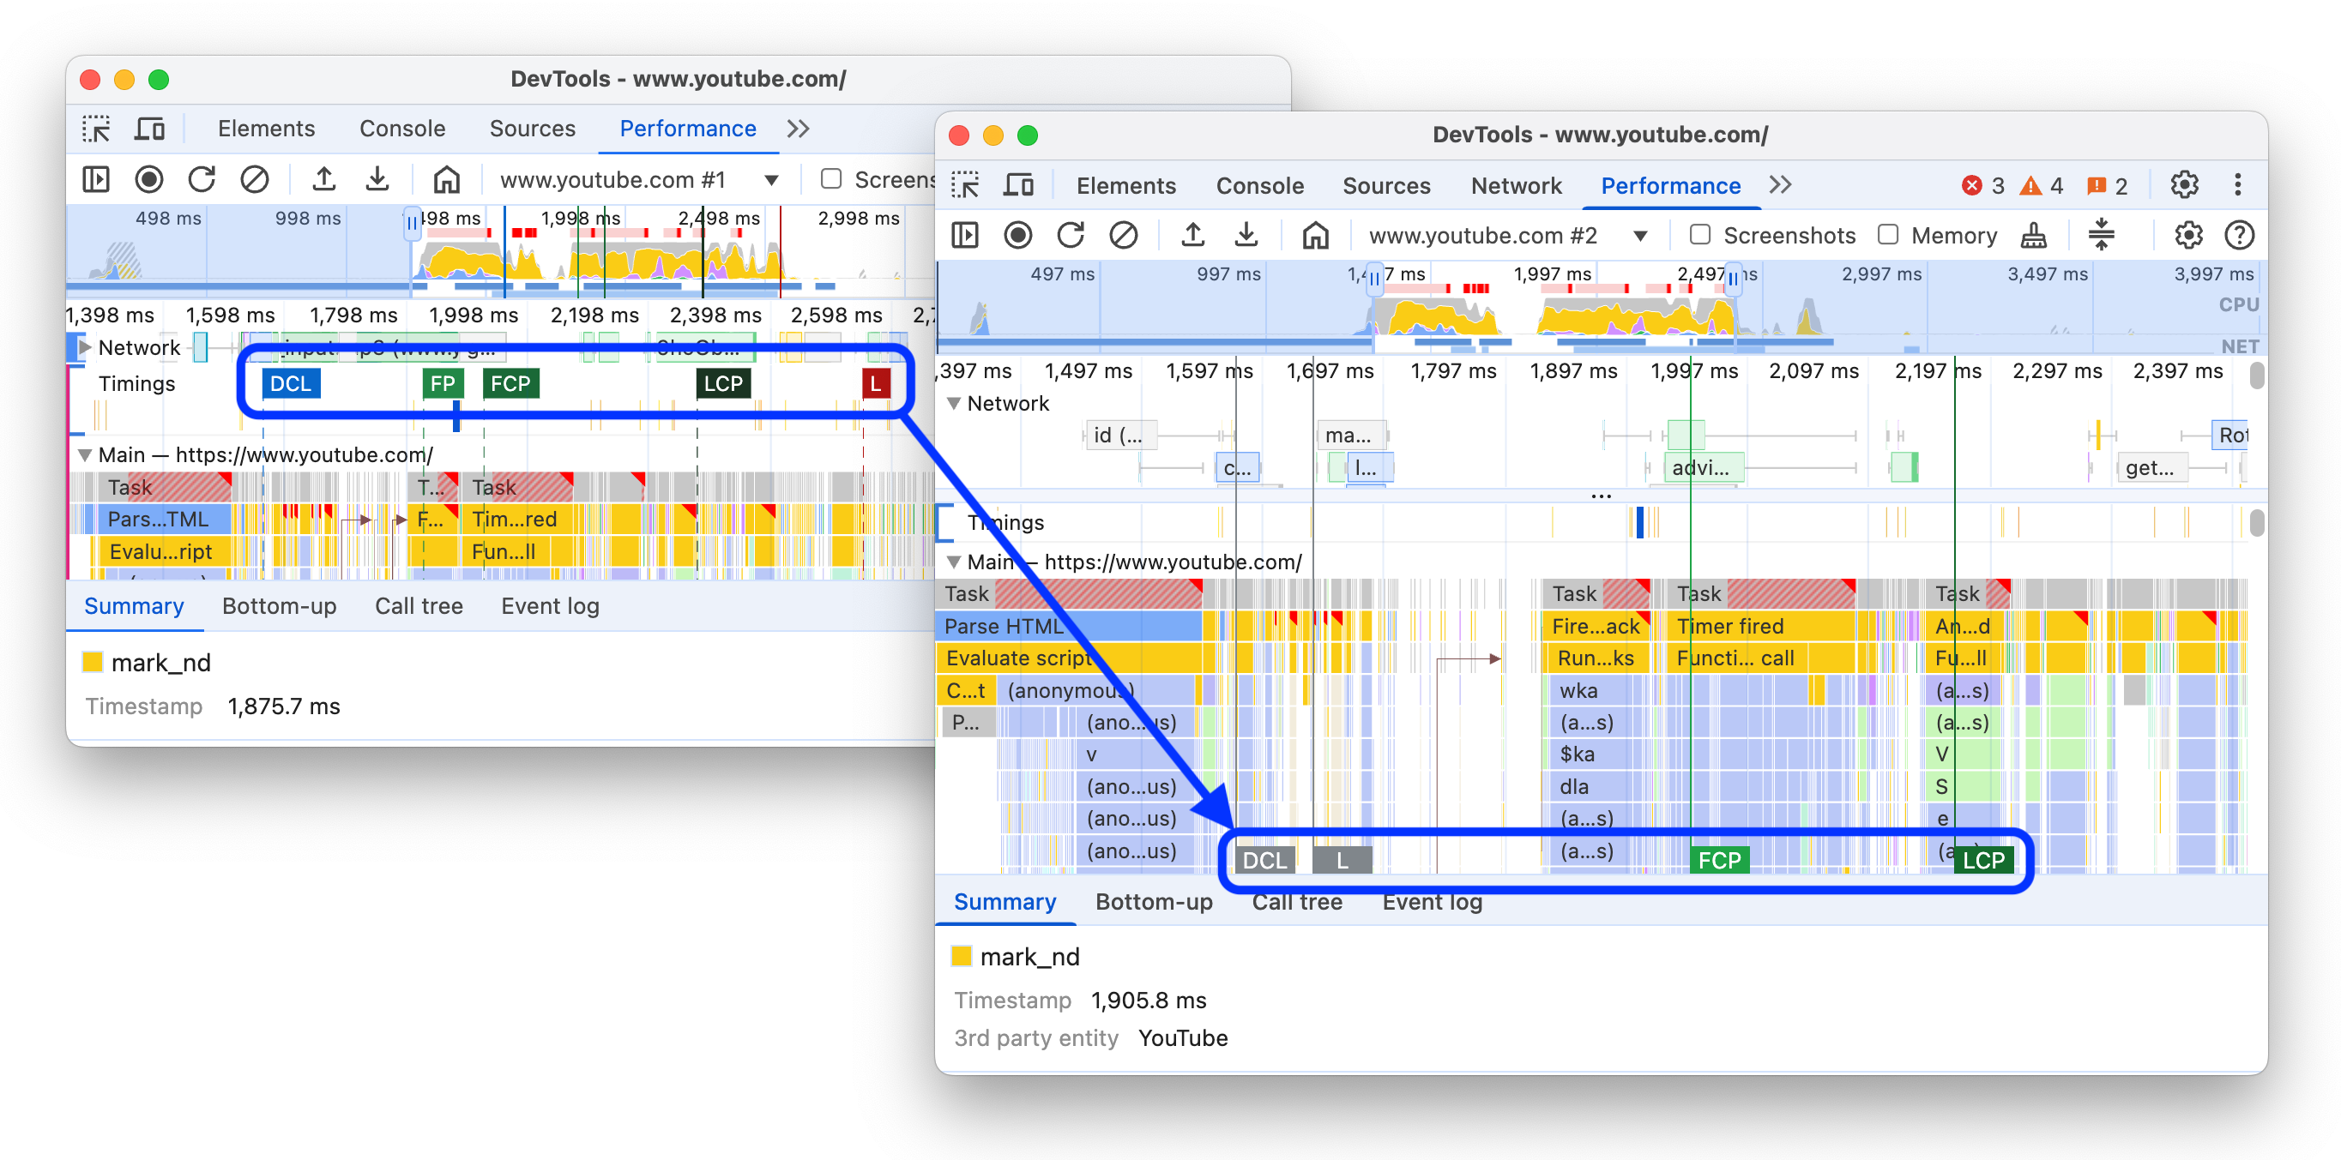Click the Call tree button

tap(1299, 902)
